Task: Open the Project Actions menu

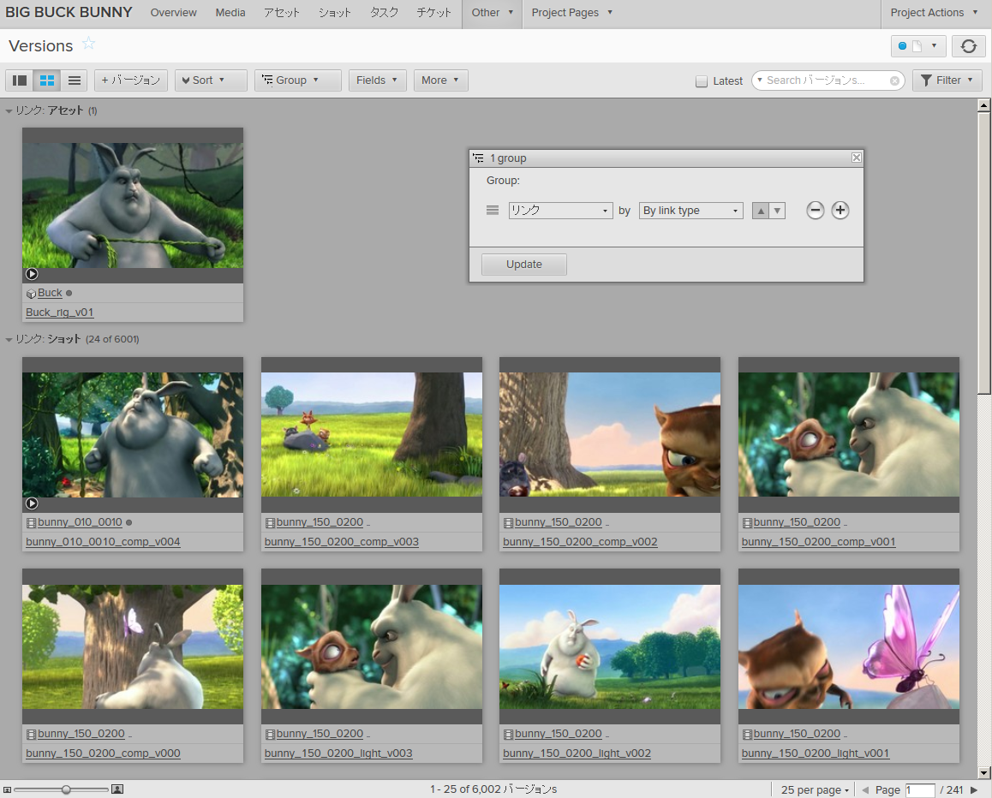Action: tap(934, 13)
